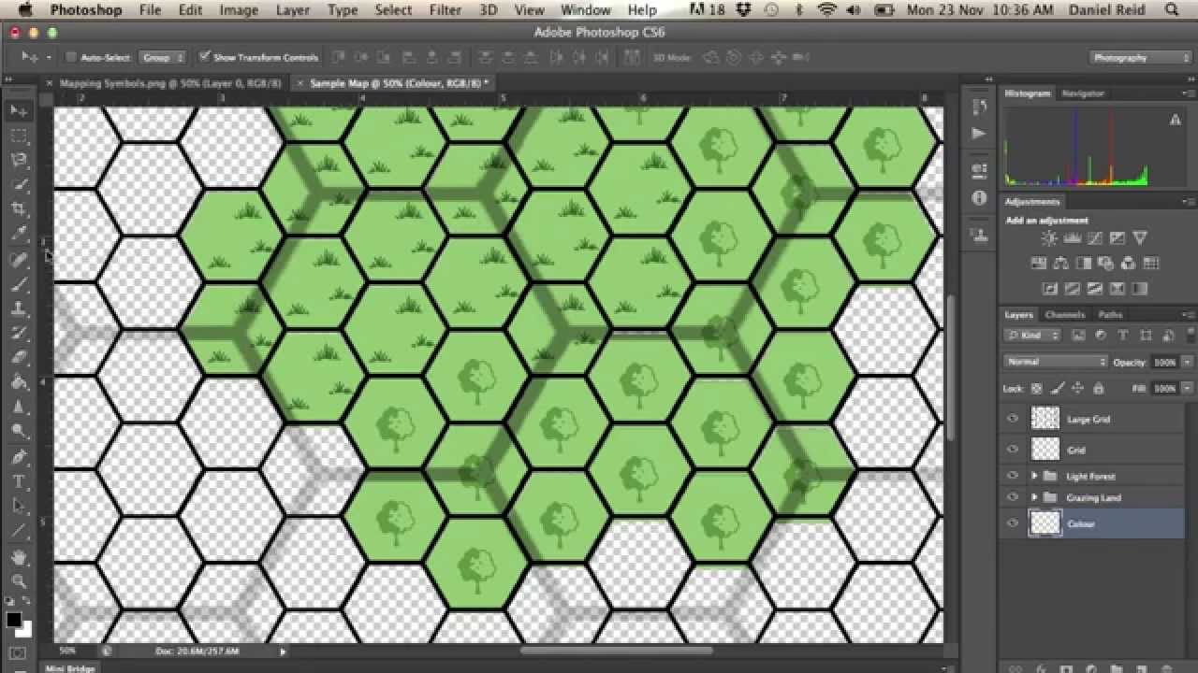
Task: Filter layers by type (T) icon
Action: pyautogui.click(x=1122, y=335)
